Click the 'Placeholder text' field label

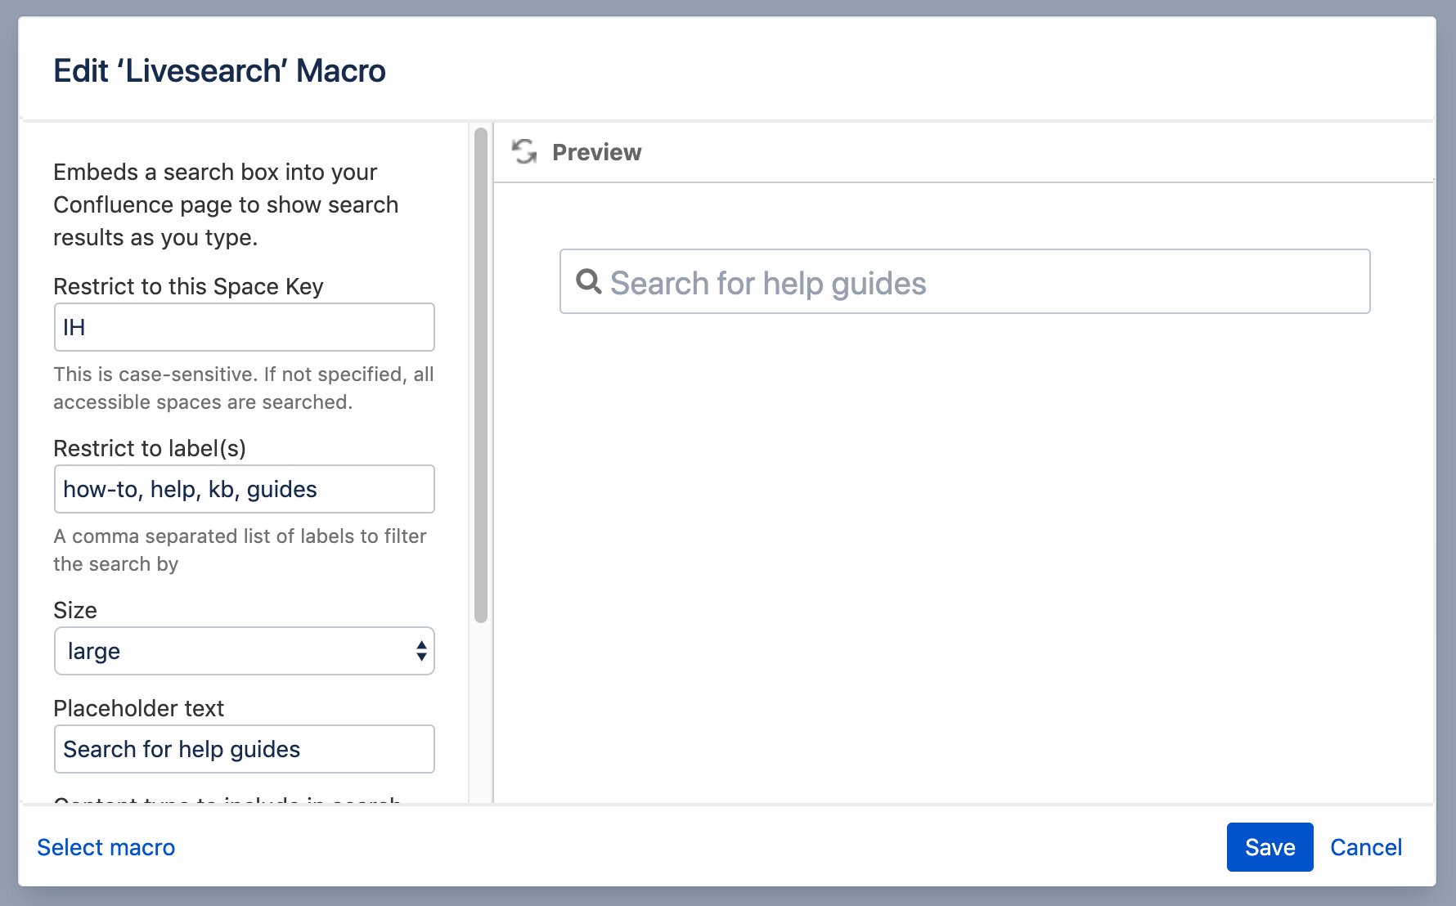[138, 708]
